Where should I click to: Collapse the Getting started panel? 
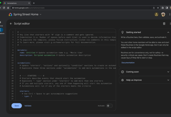click(x=168, y=32)
